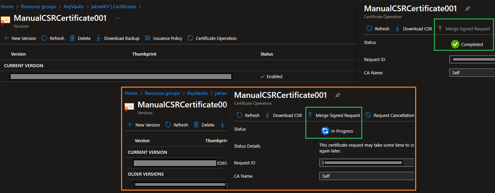Open jatranKV | Certificates breadcrumb link
The height and width of the screenshot is (193, 495).
click(114, 6)
